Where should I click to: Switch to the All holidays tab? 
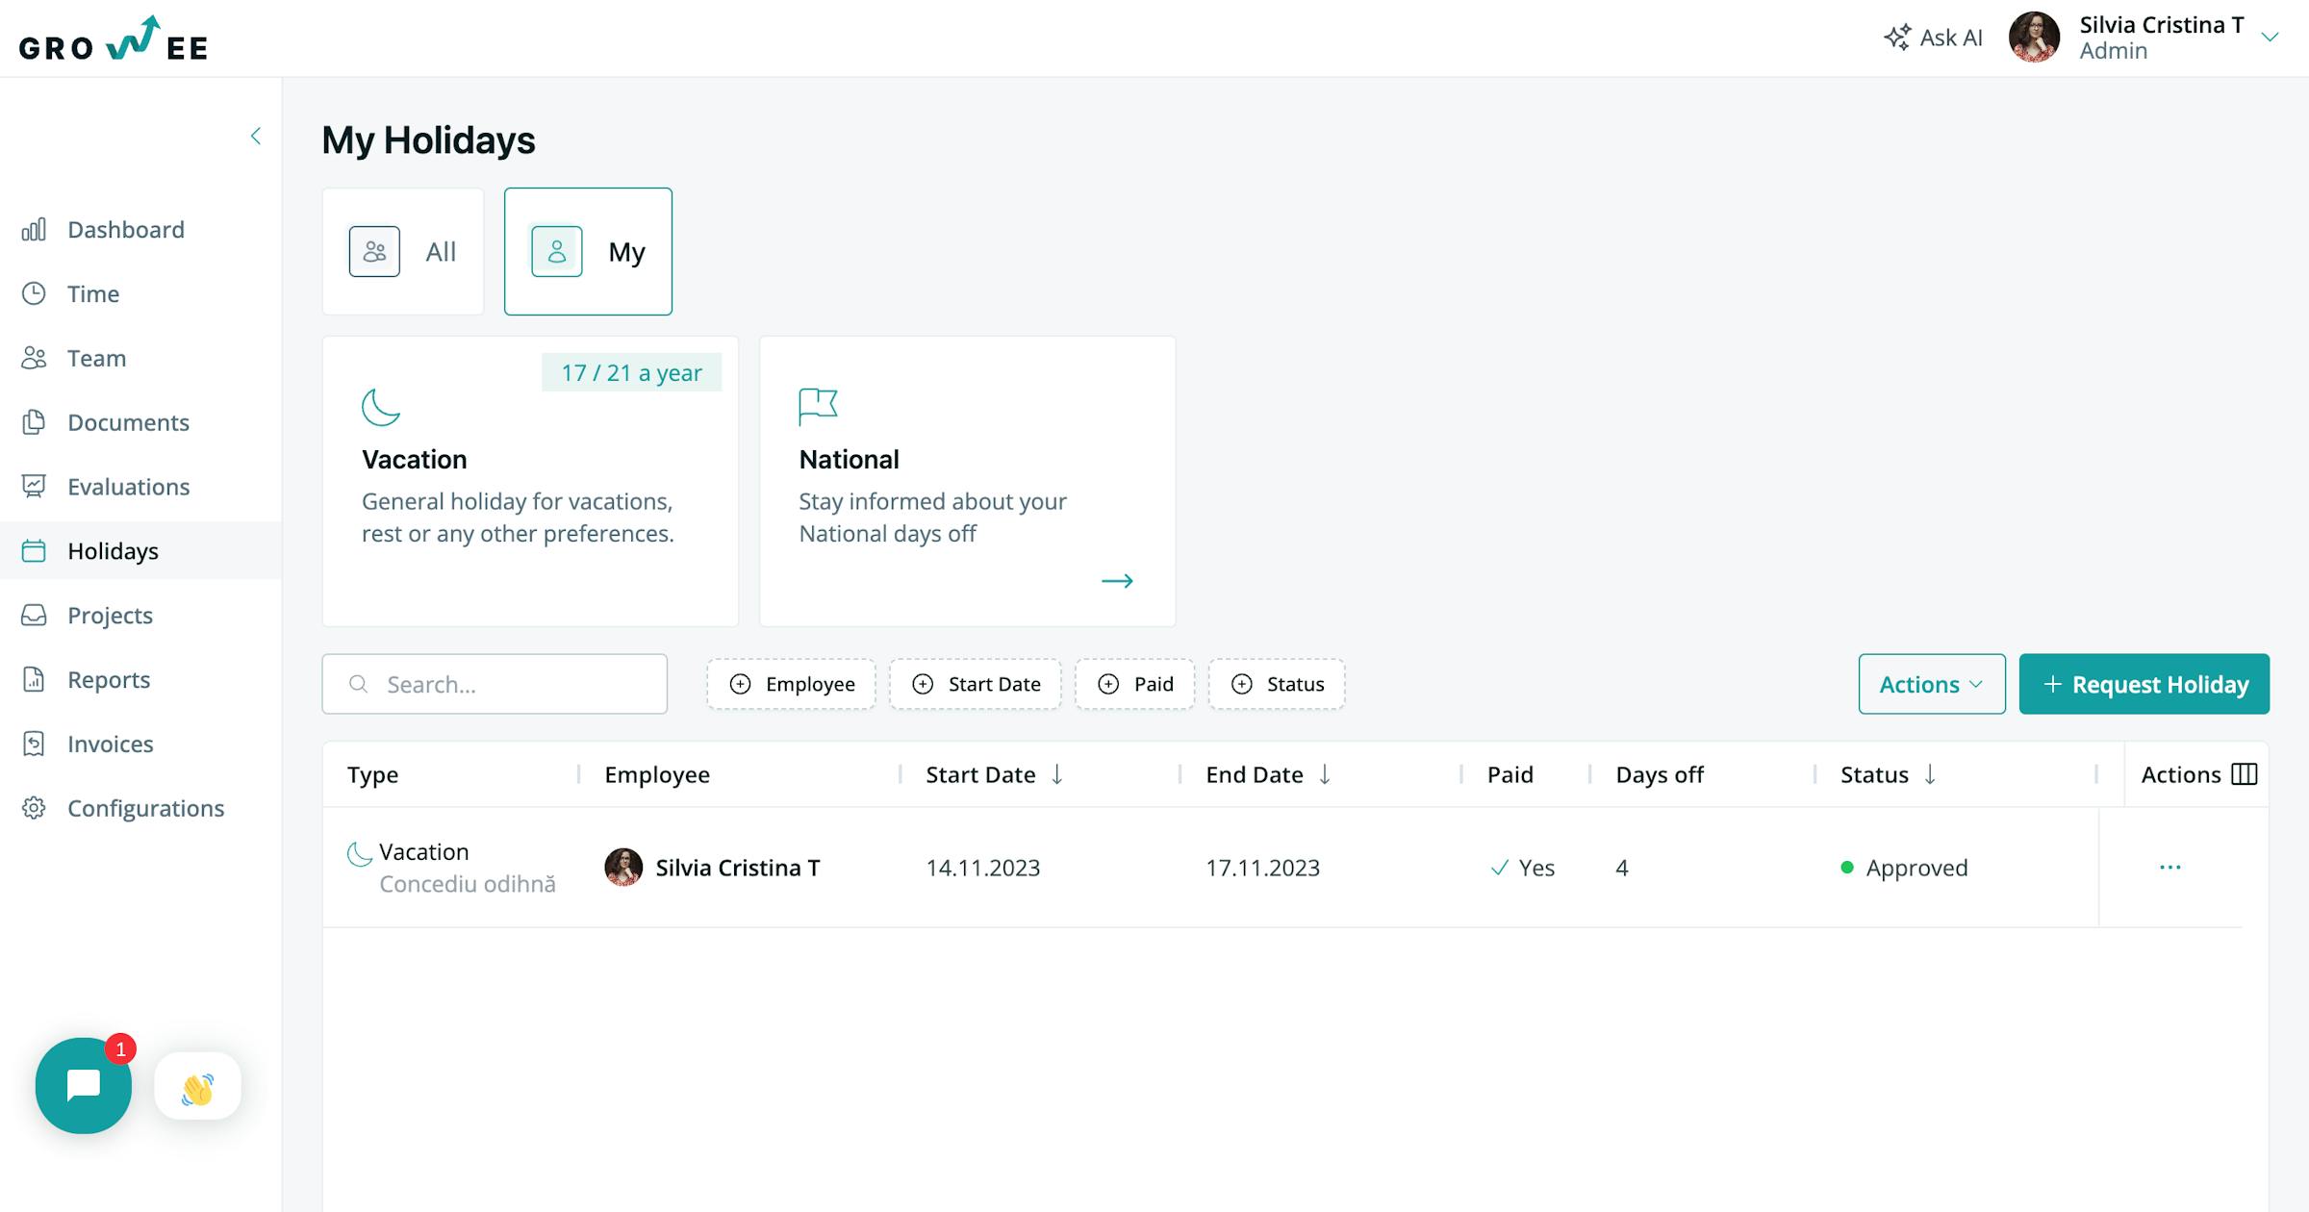click(x=403, y=251)
